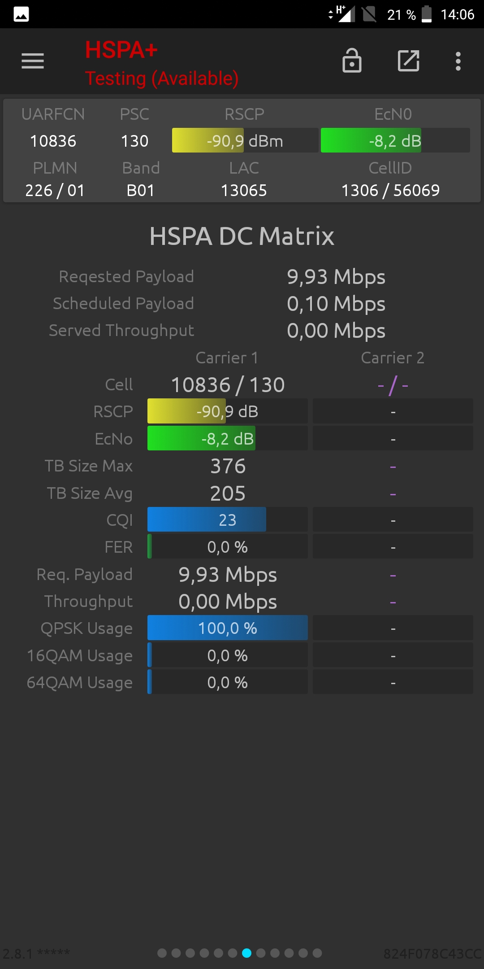Tap the HSPA+ network type title
Screen dimensions: 484x969
click(x=121, y=50)
